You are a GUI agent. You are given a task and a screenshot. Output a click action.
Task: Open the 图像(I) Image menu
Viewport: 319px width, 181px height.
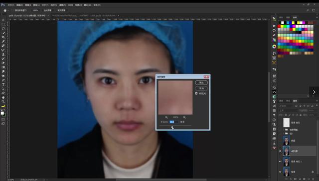(x=28, y=5)
